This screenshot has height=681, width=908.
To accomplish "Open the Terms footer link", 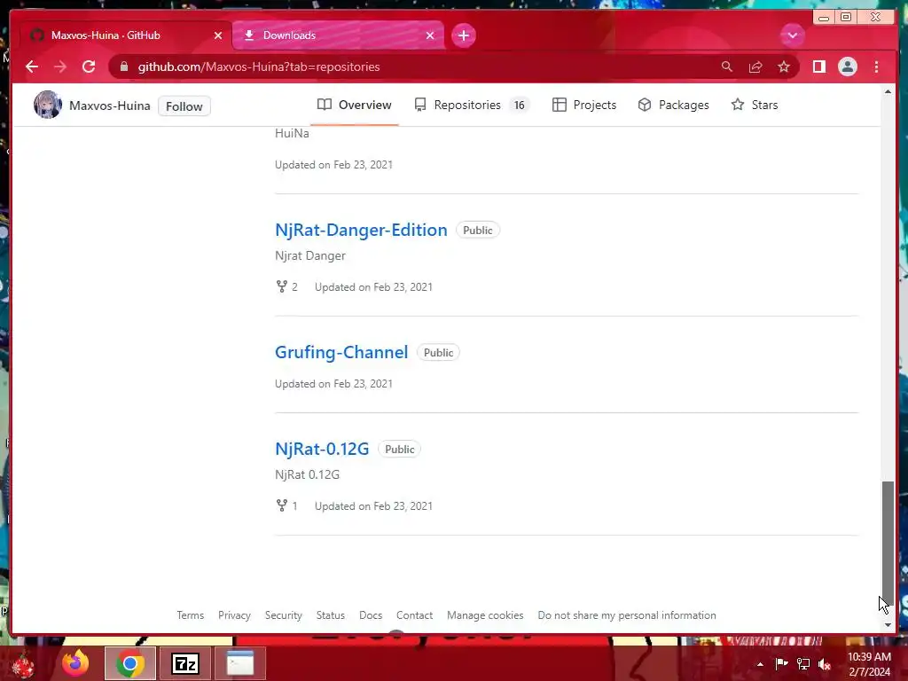I will (x=191, y=615).
